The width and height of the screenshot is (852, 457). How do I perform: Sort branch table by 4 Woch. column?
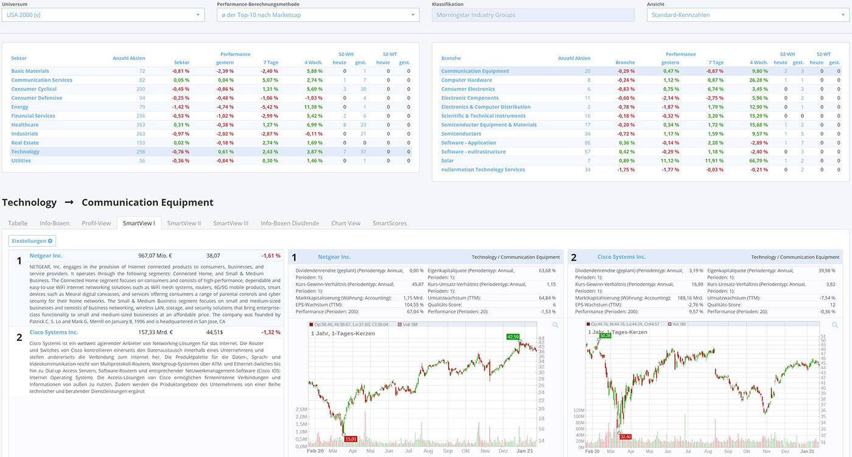click(x=759, y=63)
